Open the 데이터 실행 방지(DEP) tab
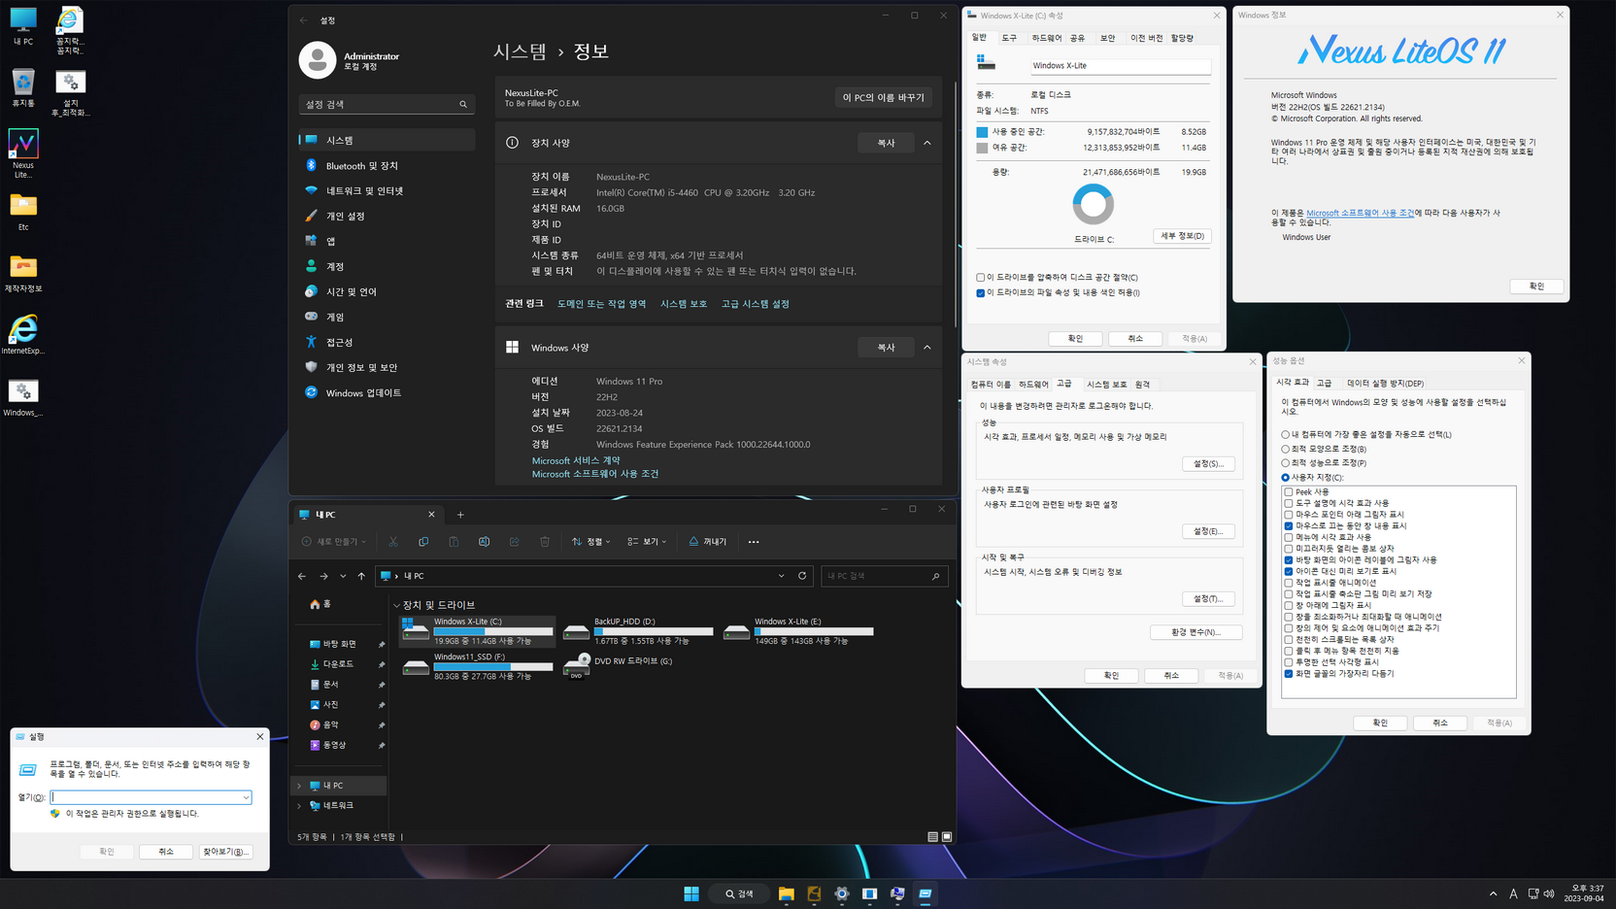The height and width of the screenshot is (909, 1616). click(1385, 384)
